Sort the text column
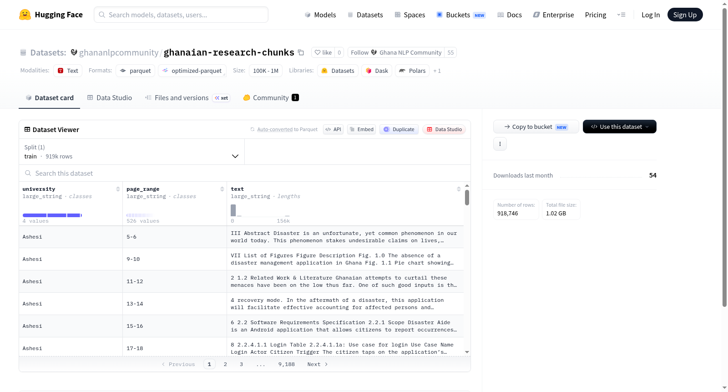 click(459, 189)
